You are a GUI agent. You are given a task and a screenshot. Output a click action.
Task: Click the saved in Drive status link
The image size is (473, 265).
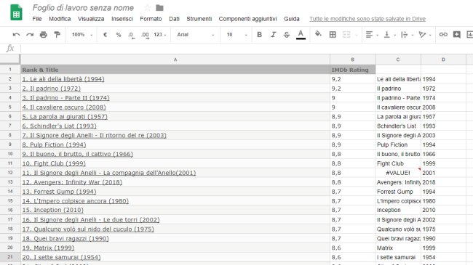pos(367,19)
